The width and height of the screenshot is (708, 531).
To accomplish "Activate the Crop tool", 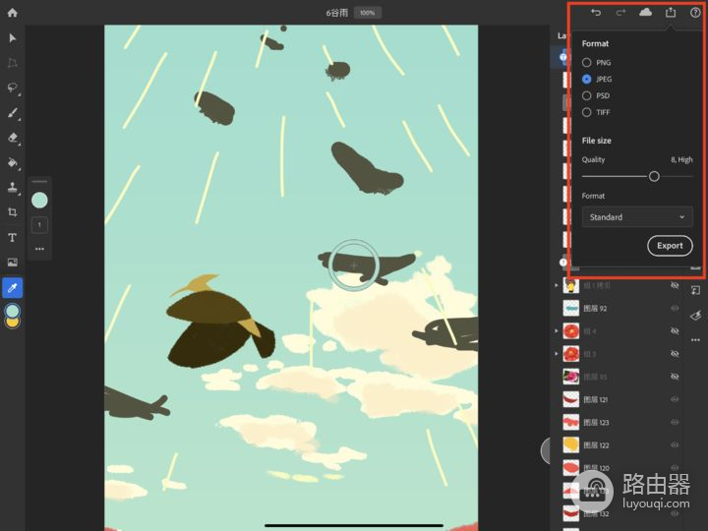I will click(13, 212).
